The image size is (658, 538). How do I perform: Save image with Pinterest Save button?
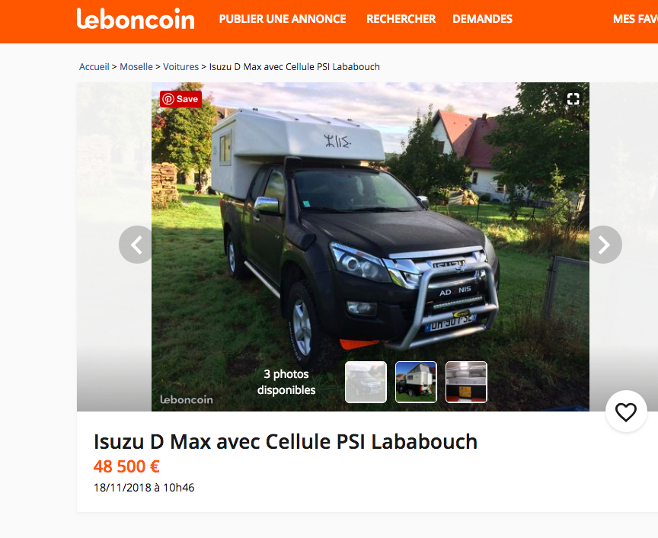pos(180,99)
